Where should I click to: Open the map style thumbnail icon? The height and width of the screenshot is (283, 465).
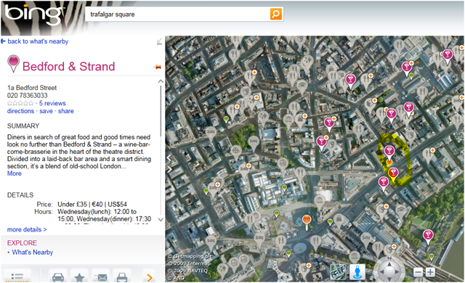pyautogui.click(x=338, y=271)
